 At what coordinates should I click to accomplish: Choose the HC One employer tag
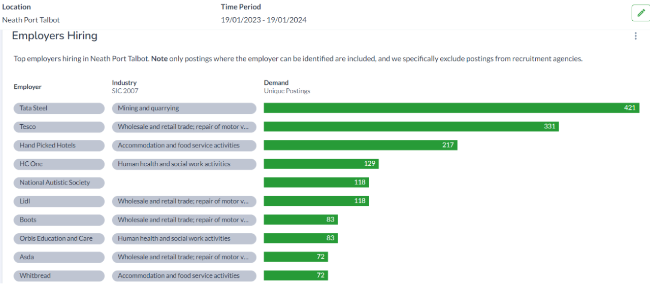tap(59, 164)
